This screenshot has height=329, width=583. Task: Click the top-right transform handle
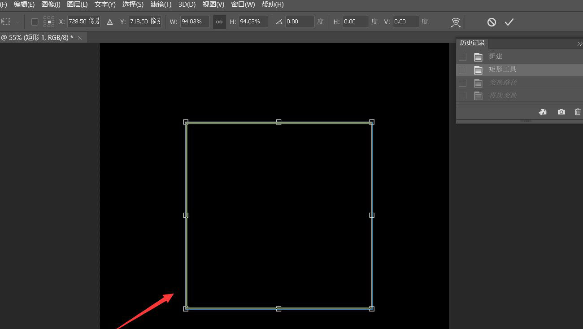[x=372, y=122]
